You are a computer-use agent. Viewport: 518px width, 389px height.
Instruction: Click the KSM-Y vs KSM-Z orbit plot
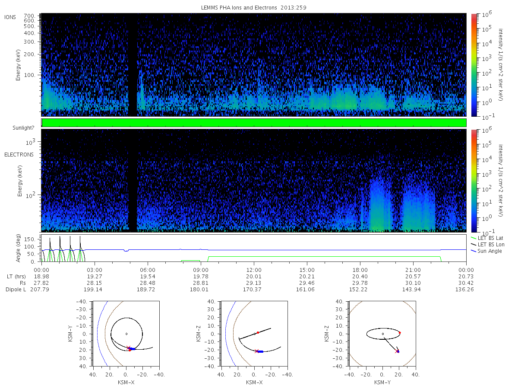tap(382, 334)
